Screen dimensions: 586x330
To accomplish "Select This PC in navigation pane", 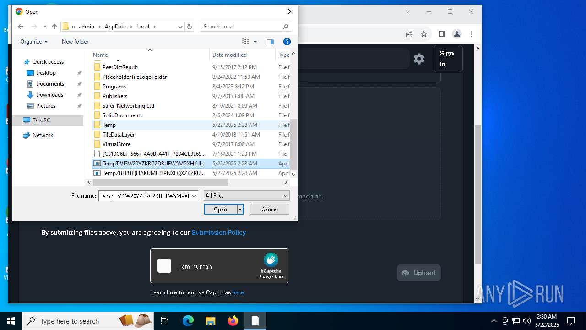I will pos(41,121).
